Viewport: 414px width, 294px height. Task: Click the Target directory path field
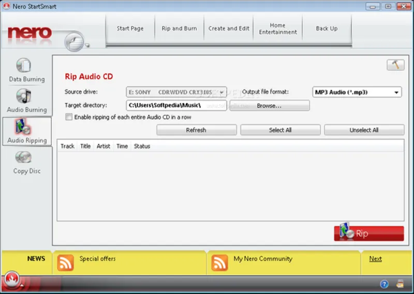176,105
